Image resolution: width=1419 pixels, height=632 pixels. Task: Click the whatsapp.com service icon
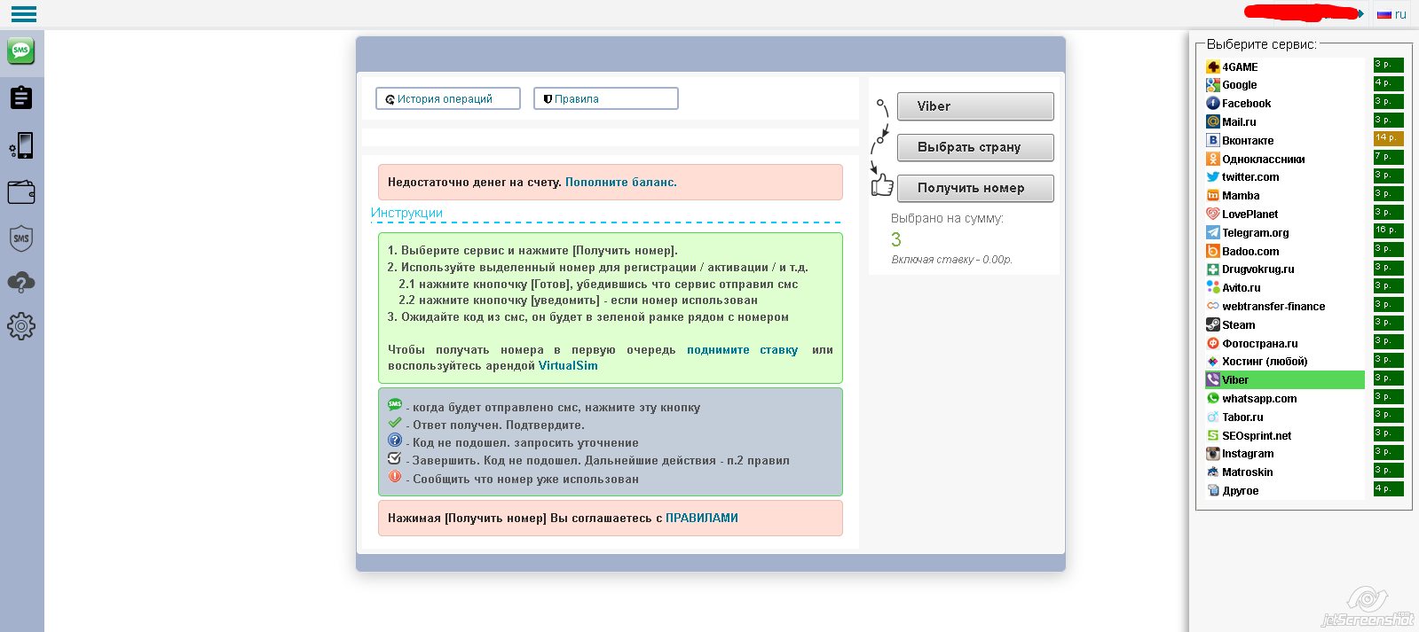[1212, 399]
